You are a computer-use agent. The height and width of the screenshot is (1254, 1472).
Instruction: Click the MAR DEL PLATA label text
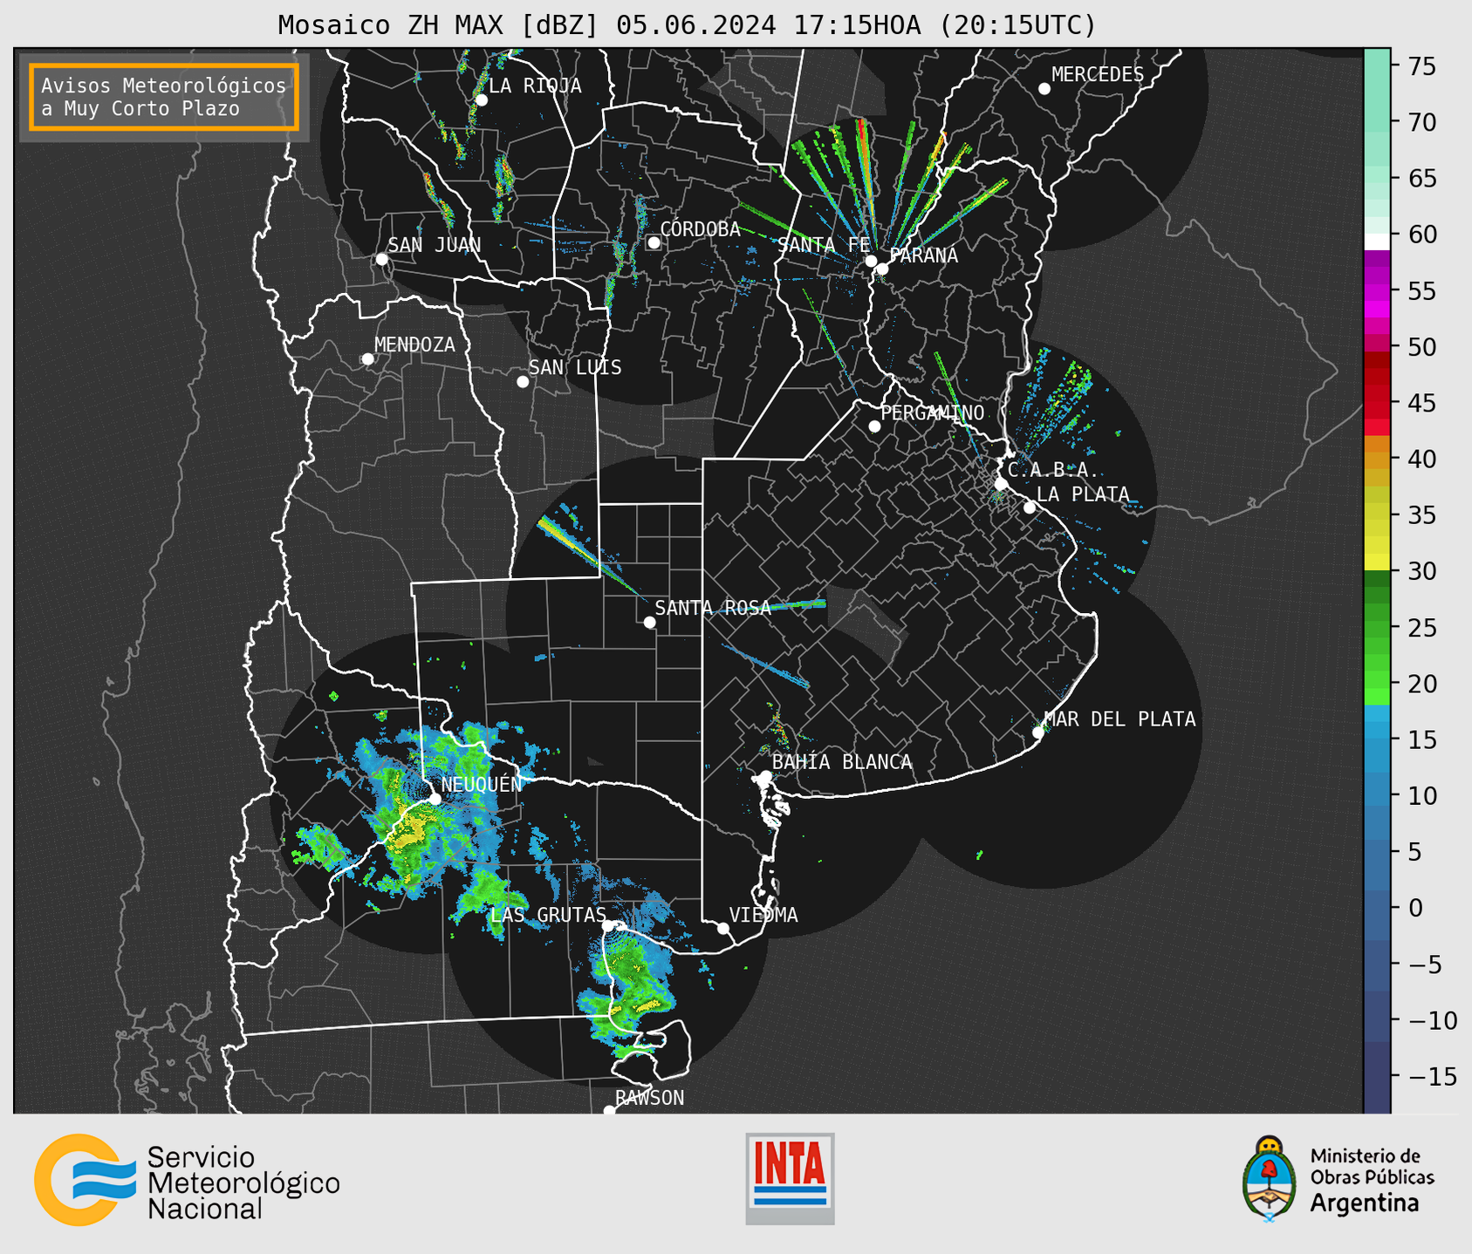(1119, 719)
